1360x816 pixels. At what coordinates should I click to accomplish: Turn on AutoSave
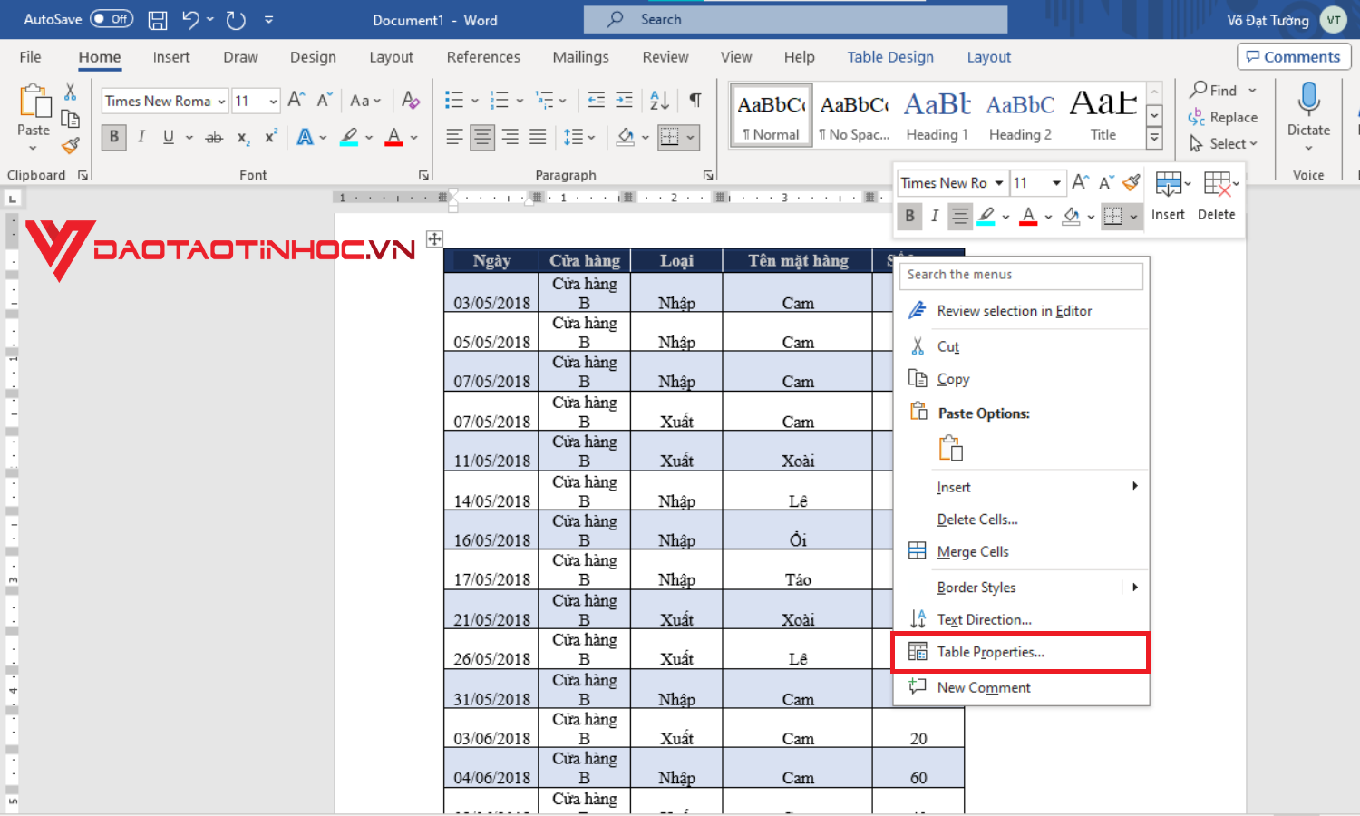[x=111, y=18]
